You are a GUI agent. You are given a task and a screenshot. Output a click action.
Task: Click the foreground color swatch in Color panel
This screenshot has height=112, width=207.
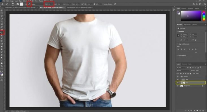coord(178,12)
